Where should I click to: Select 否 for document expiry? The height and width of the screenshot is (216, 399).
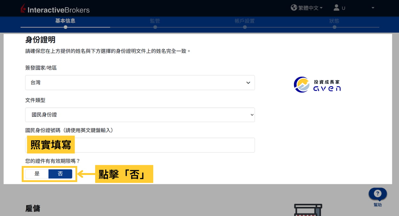[60, 174]
